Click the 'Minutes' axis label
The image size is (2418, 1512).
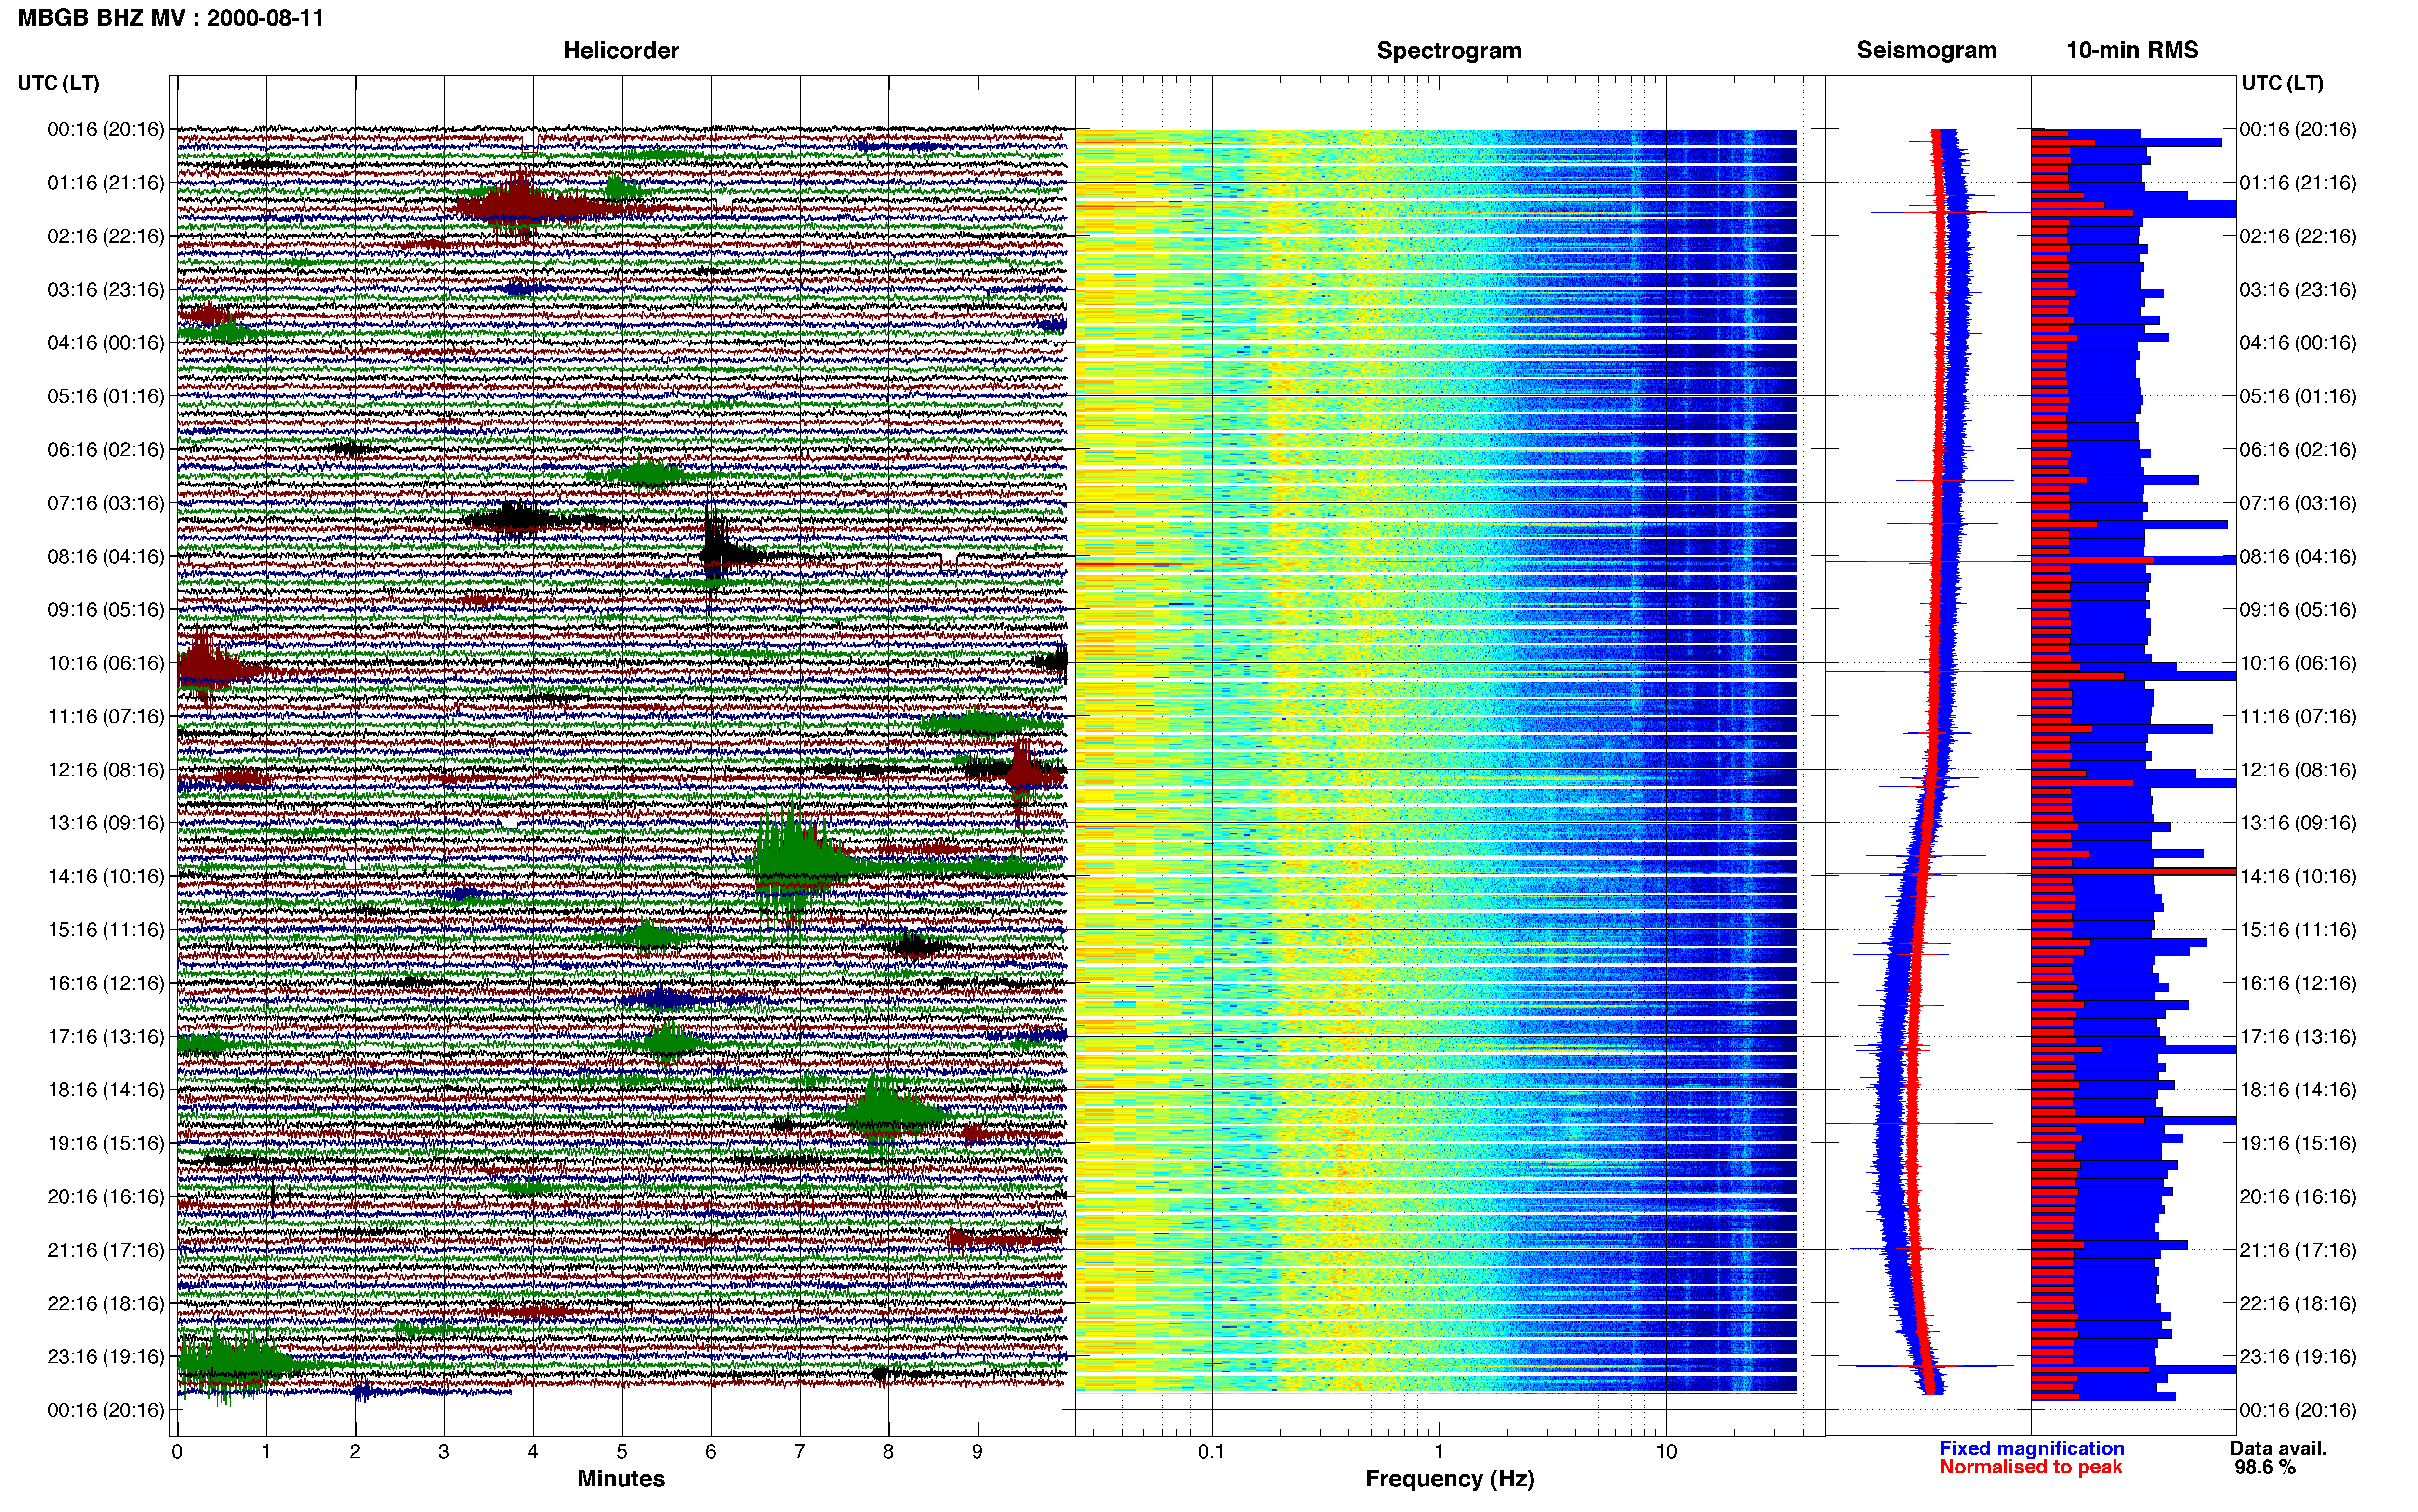pos(621,1478)
